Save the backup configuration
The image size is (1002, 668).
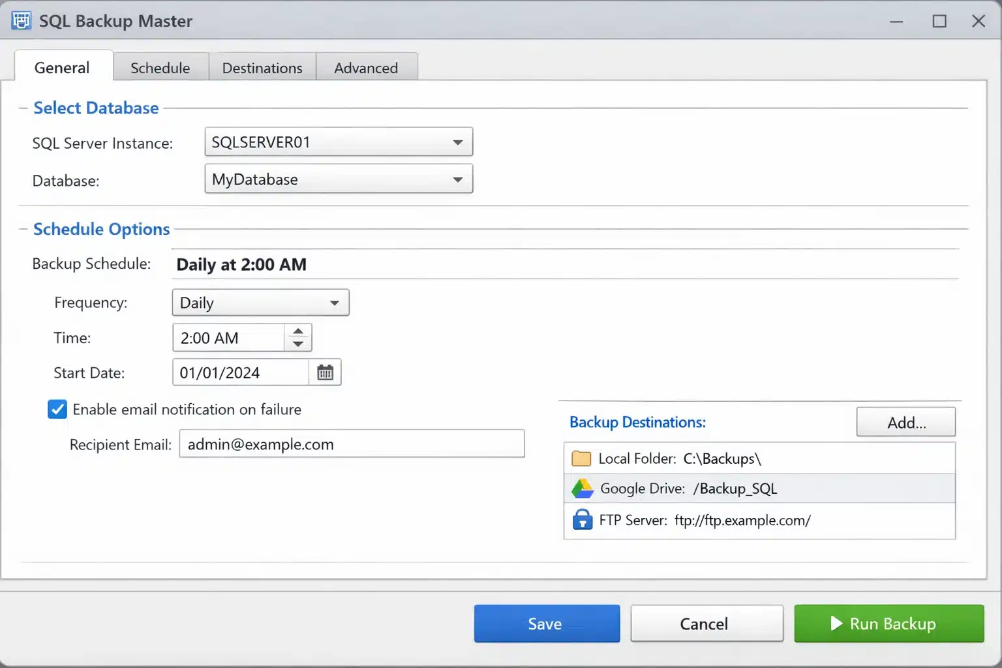pyautogui.click(x=547, y=624)
